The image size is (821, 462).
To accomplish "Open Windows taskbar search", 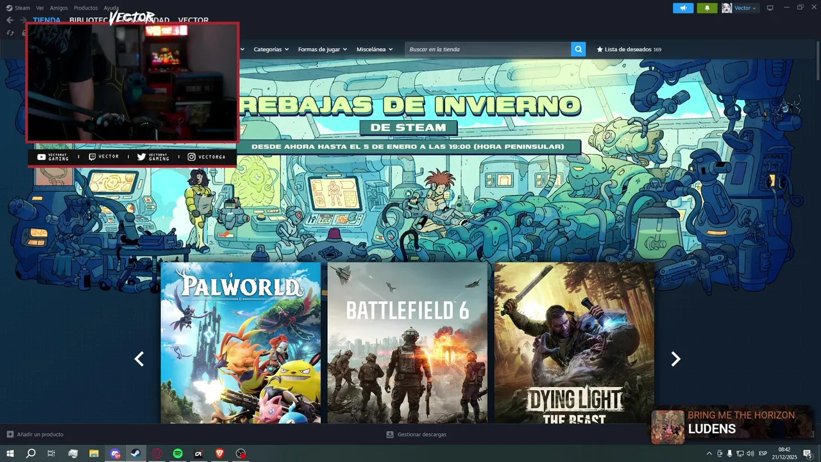I will click(31, 454).
